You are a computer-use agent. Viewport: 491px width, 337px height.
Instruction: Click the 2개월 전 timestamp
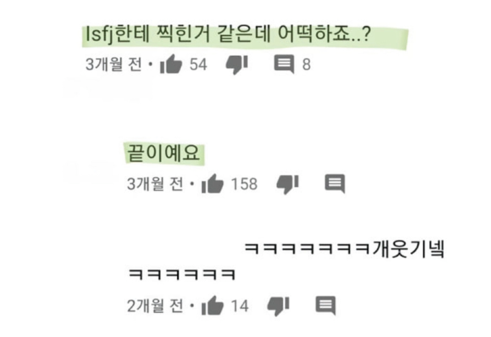click(x=155, y=306)
